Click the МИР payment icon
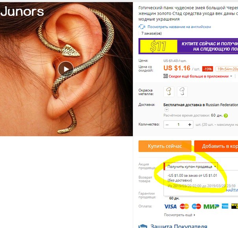The height and width of the screenshot is (228, 238). coord(211,206)
